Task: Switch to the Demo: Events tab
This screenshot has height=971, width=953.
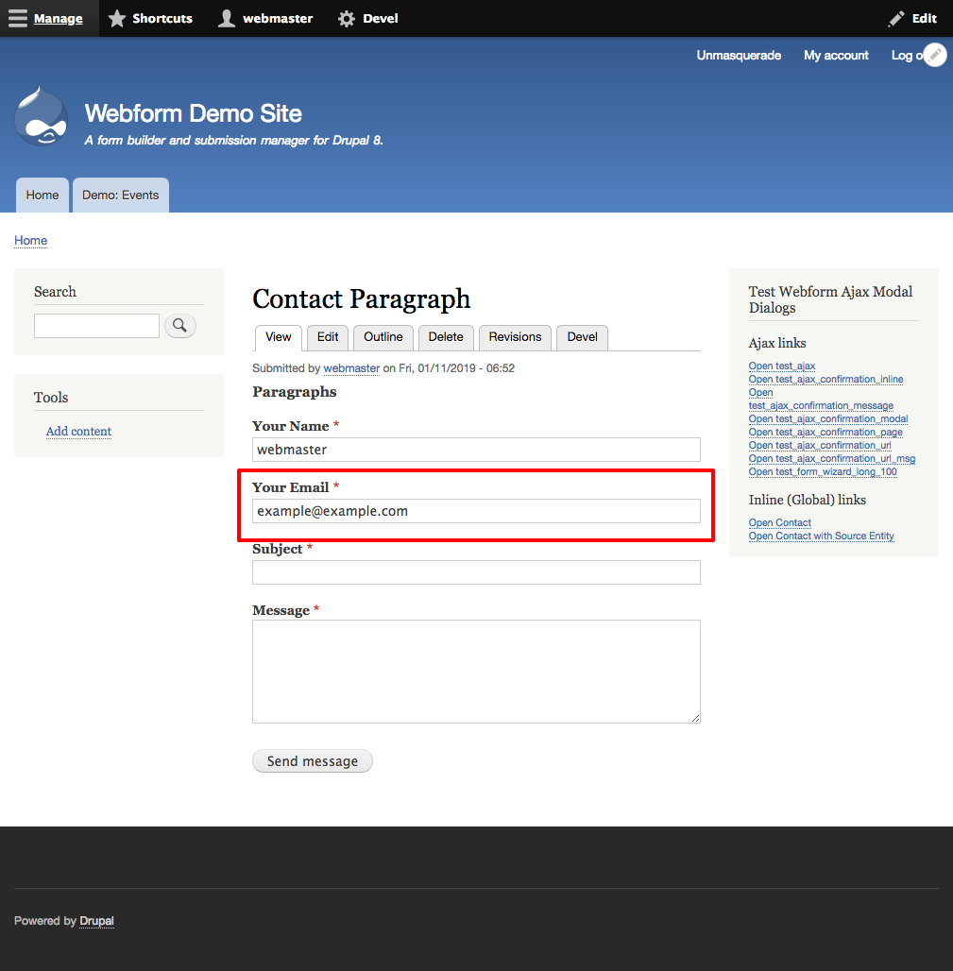Action: click(120, 195)
